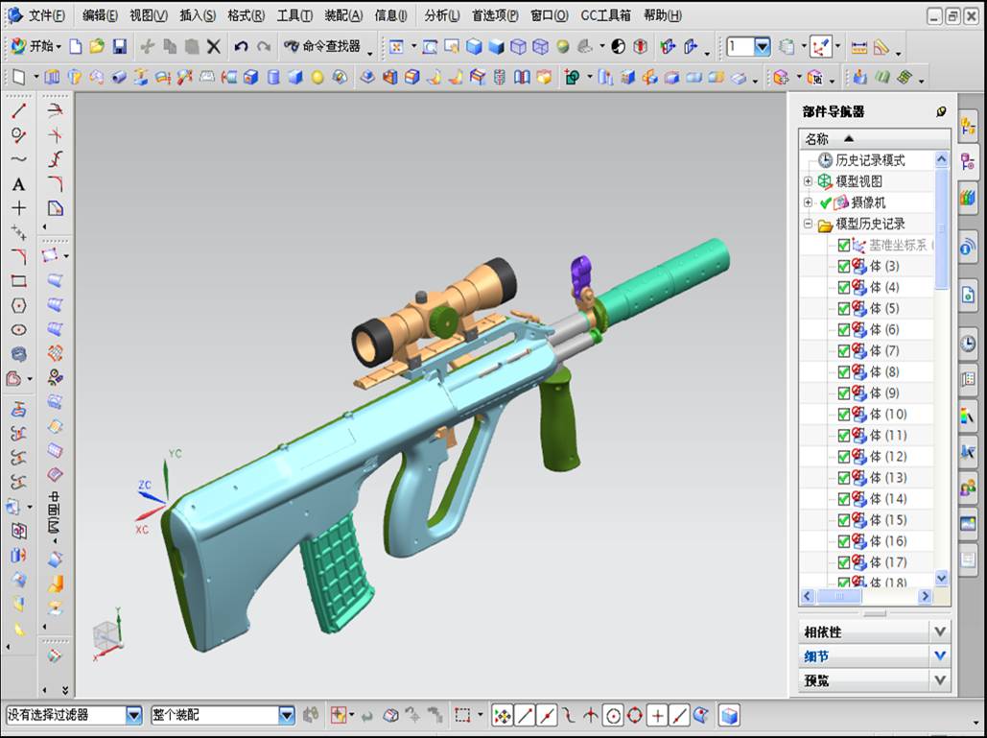The width and height of the screenshot is (987, 738).
Task: Select the Line sketch tool
Action: (x=19, y=110)
